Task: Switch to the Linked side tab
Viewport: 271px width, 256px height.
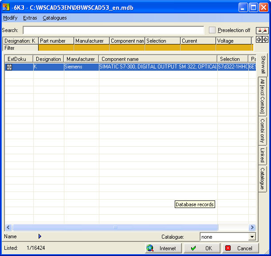Action: click(263, 156)
